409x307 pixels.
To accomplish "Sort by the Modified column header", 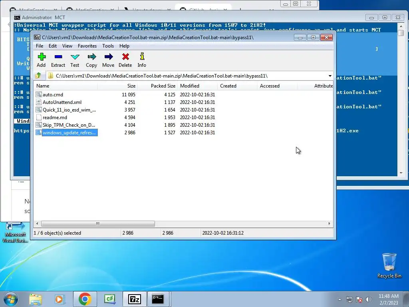I will 197,86.
